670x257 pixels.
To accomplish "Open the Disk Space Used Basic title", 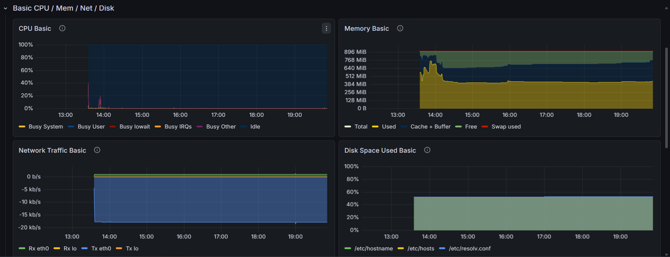I will [x=380, y=150].
